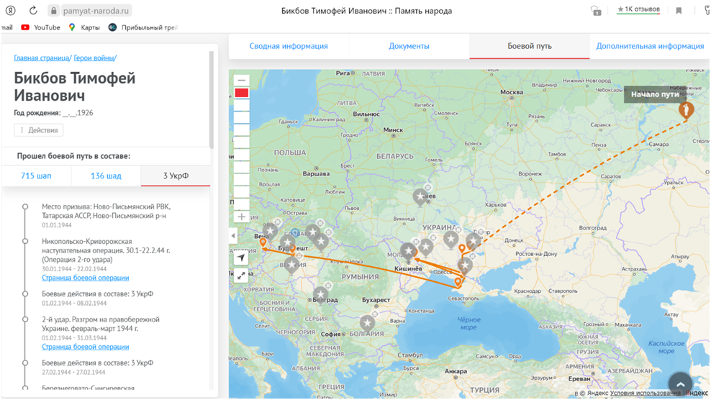Viewport: 711px width, 400px height.
Task: Bookmark this page using the bookmark icon
Action: click(679, 11)
